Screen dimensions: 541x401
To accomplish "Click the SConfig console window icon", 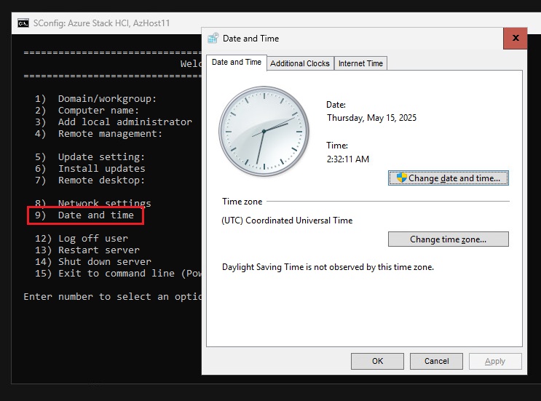I will pyautogui.click(x=23, y=23).
